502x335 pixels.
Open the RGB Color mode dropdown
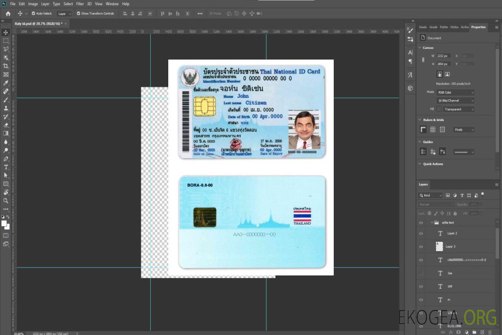click(x=456, y=92)
